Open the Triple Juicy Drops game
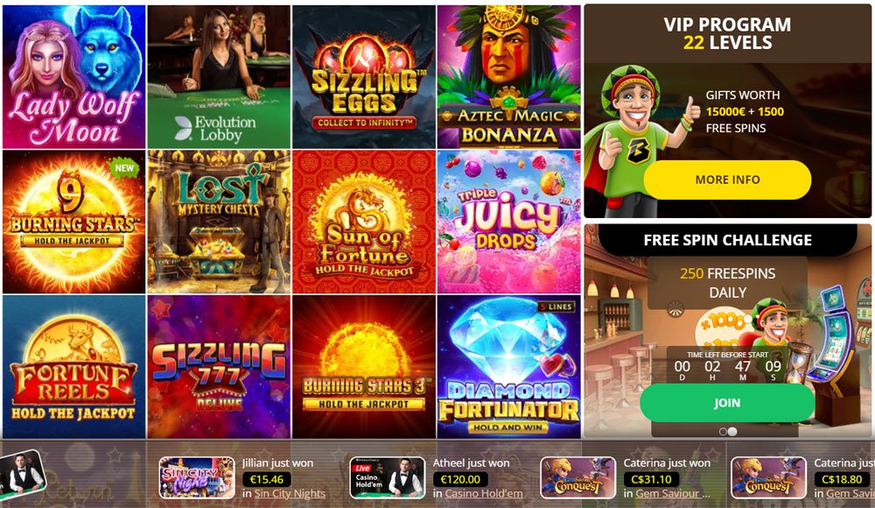 click(x=509, y=222)
